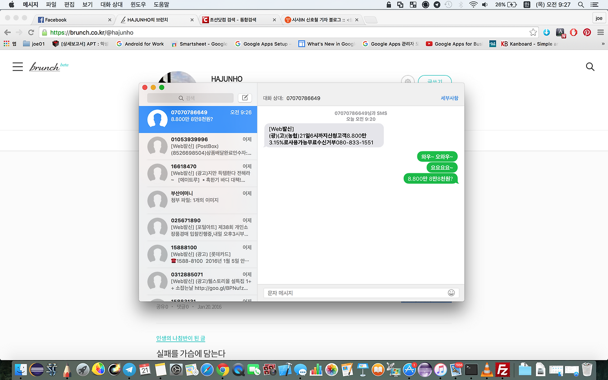Open FileZilla from the Dock
608x380 pixels.
(x=503, y=370)
